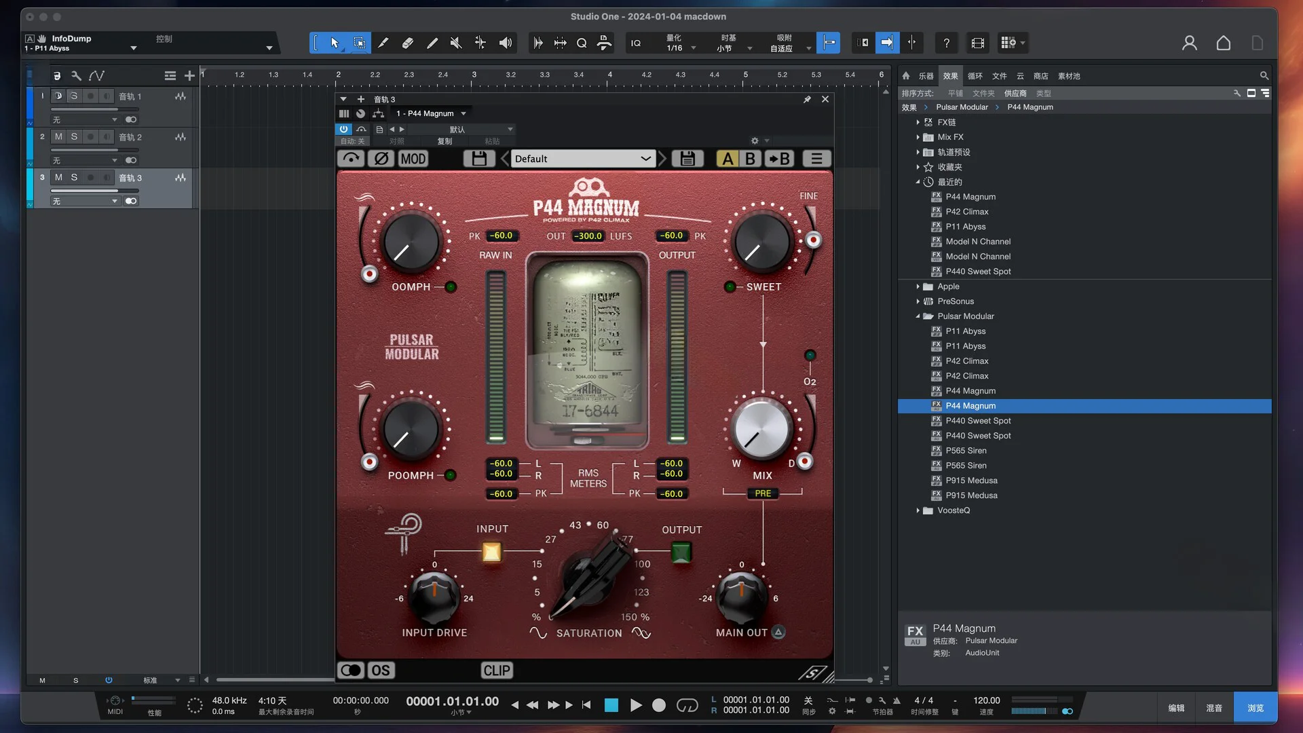Select the Mute tool icon
Viewport: 1303px width, 733px height.
456,43
